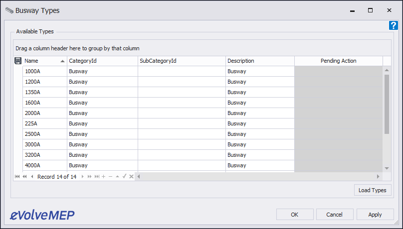The image size is (403, 229).
Task: Click the Apply button
Action: (x=375, y=215)
